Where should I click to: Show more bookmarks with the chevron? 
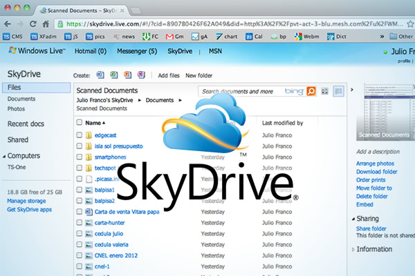click(x=382, y=37)
